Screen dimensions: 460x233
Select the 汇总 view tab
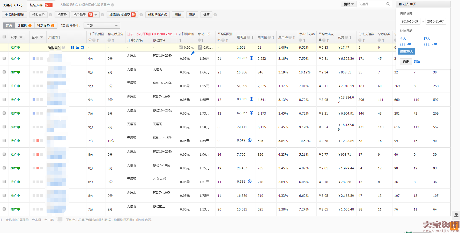(9, 25)
